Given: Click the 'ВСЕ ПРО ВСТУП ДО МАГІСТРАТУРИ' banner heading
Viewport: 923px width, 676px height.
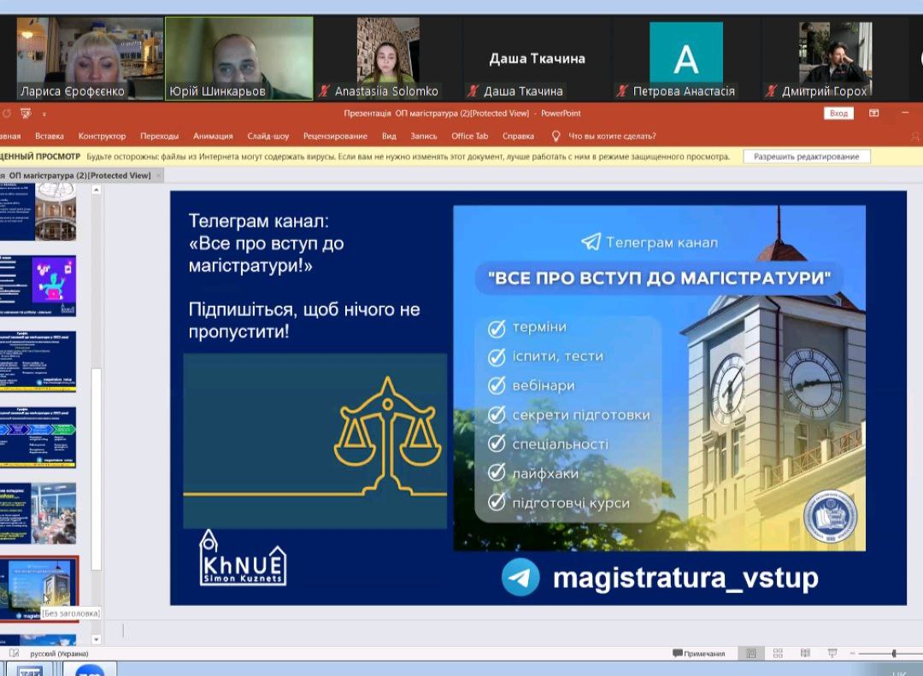Looking at the screenshot, I should (x=660, y=278).
